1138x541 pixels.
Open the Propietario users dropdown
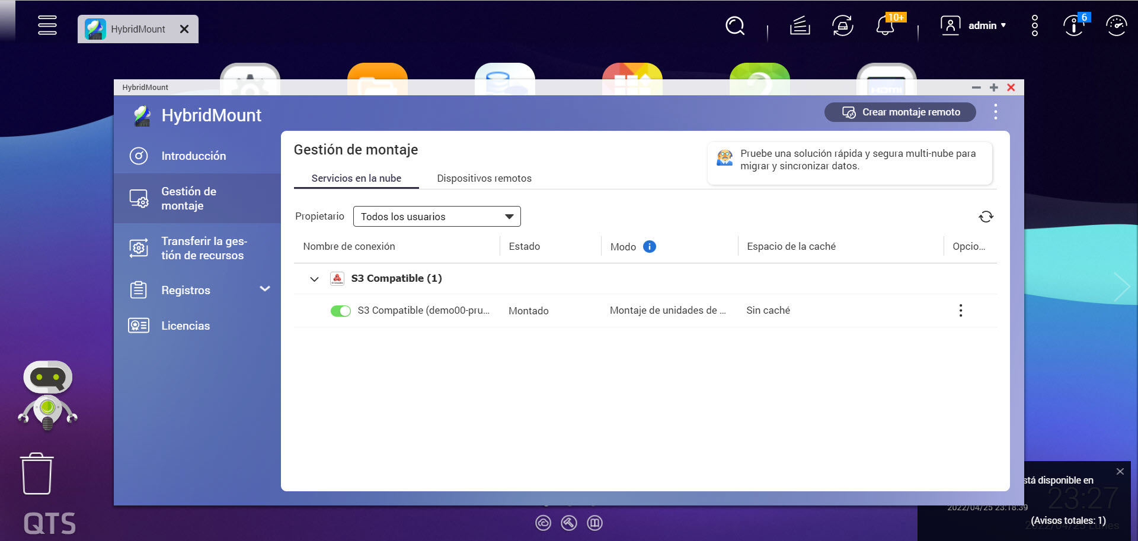pyautogui.click(x=437, y=217)
